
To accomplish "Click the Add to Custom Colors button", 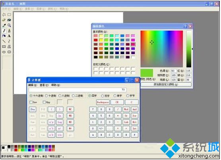I will click(x=166, y=84).
